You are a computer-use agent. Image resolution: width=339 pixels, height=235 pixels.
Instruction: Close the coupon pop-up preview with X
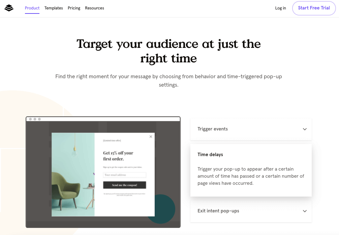[x=151, y=137]
